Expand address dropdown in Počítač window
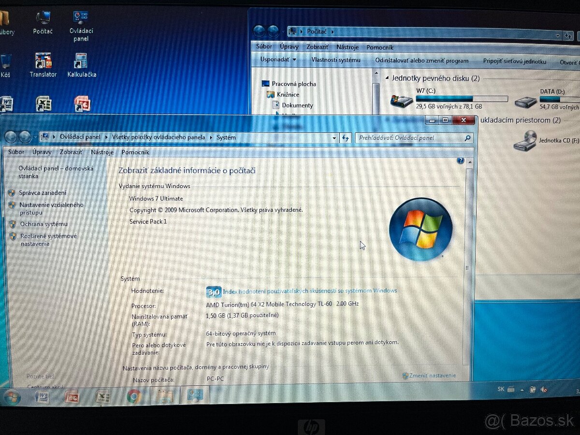This screenshot has width=580, height=435. (557, 35)
